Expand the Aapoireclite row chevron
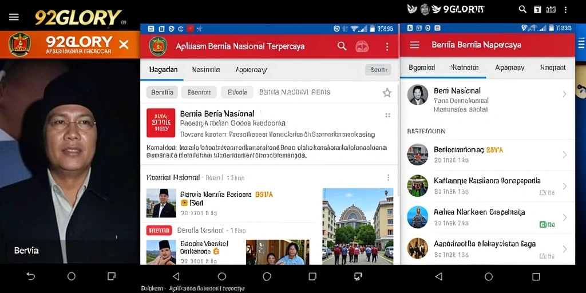Screen dimensions: 586x293 pyautogui.click(x=564, y=249)
